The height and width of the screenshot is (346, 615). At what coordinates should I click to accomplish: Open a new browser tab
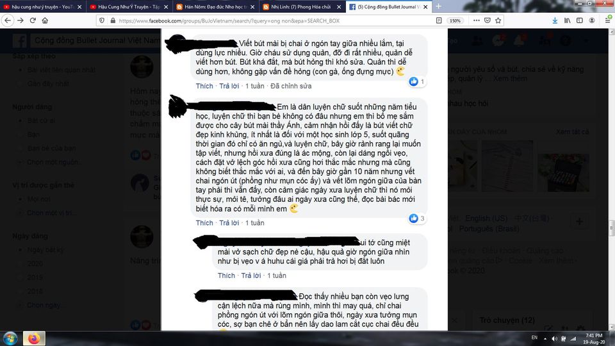click(438, 6)
